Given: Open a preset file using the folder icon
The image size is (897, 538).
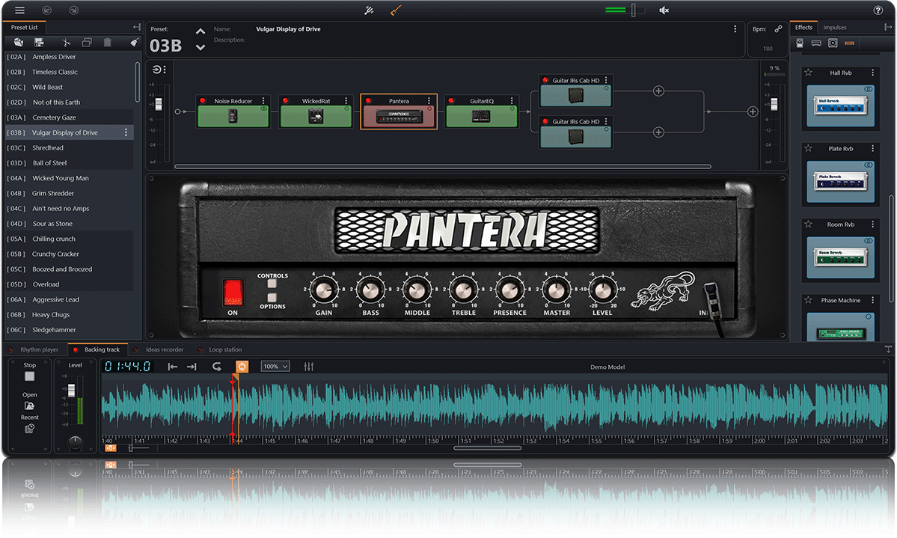Looking at the screenshot, I should pos(18,42).
